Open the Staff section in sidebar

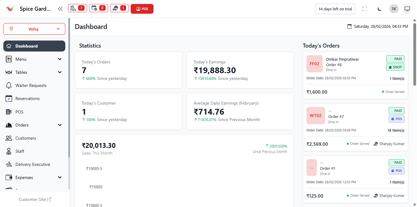click(19, 151)
